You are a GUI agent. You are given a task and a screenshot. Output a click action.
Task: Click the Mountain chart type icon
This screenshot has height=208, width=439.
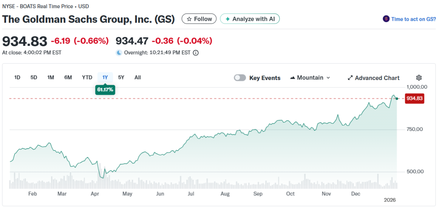click(292, 78)
